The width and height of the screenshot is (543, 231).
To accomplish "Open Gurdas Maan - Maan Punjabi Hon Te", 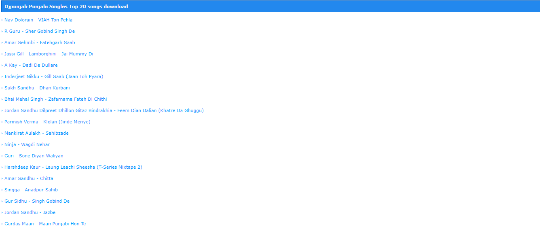I will (45, 224).
